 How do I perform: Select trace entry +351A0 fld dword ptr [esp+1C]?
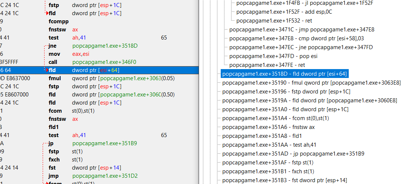tap(285, 109)
